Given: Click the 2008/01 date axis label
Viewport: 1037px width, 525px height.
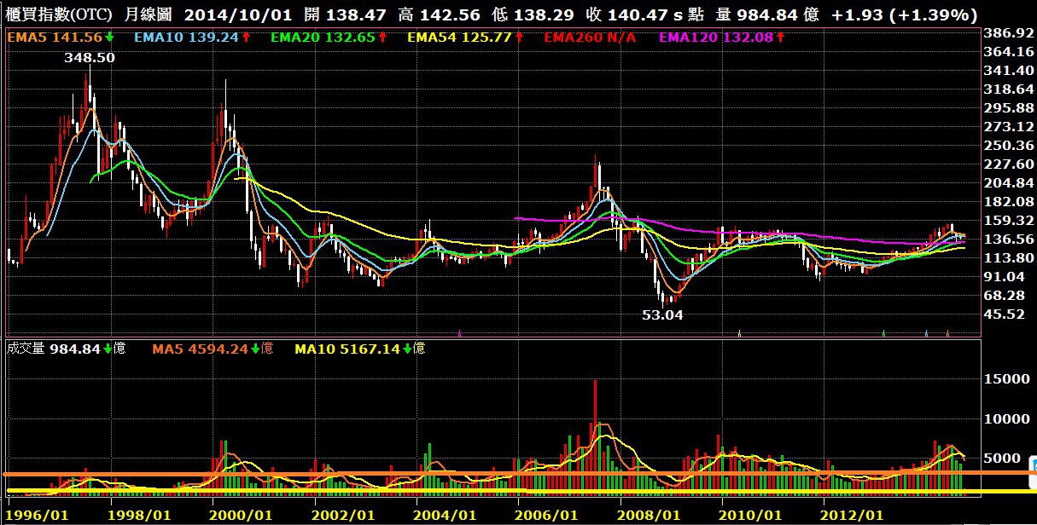Looking at the screenshot, I should point(650,516).
